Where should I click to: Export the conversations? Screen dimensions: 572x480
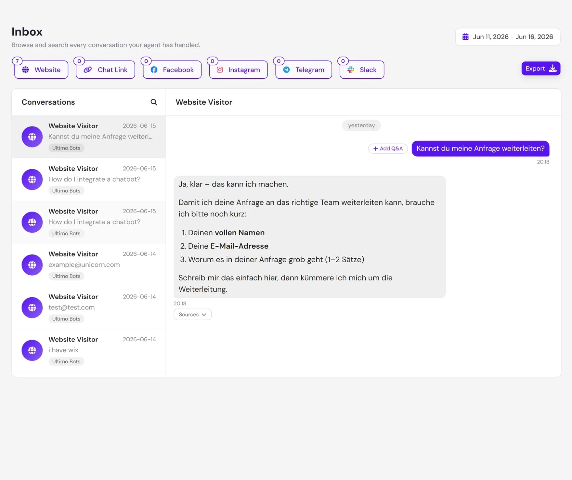click(541, 69)
